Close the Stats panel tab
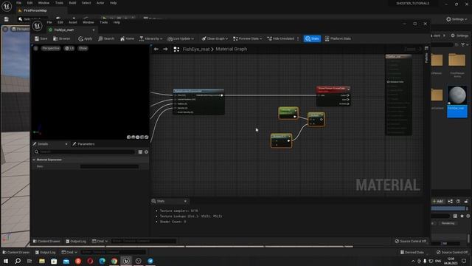The image size is (472, 266). point(185,201)
